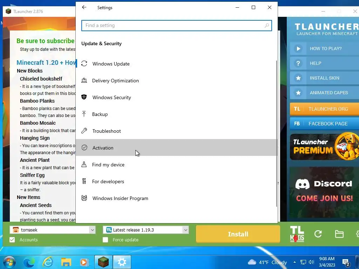Click the HELP button label

point(316,63)
